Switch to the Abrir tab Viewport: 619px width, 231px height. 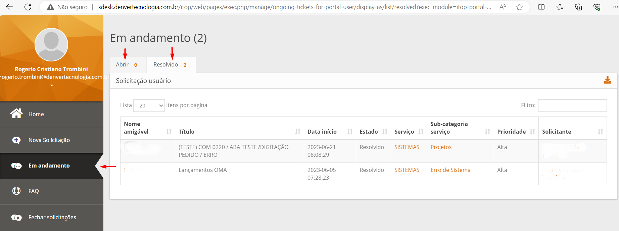[126, 65]
